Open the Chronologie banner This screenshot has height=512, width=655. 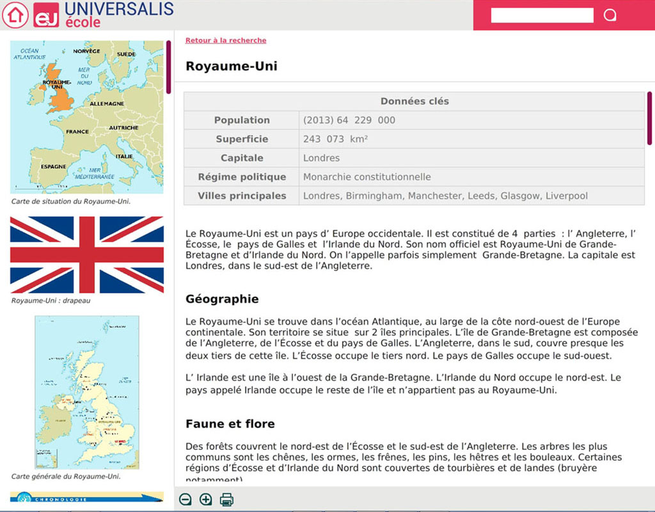point(87,497)
